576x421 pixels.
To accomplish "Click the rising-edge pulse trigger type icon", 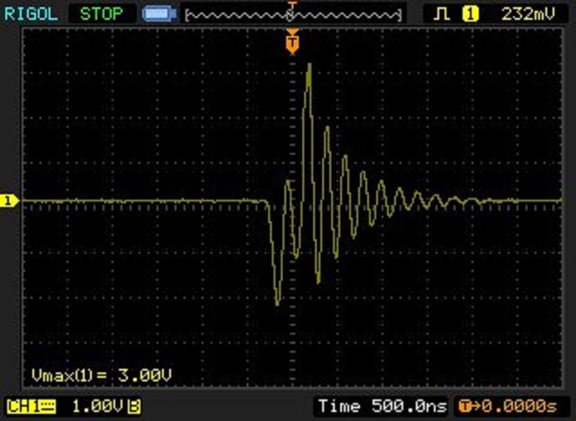I will pyautogui.click(x=441, y=14).
